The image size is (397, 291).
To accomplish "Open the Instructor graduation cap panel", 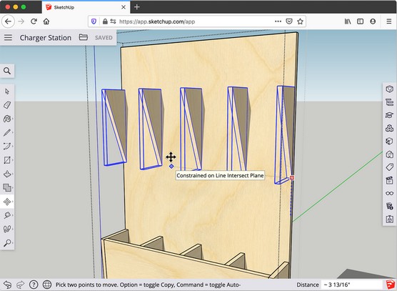I will coord(389,115).
